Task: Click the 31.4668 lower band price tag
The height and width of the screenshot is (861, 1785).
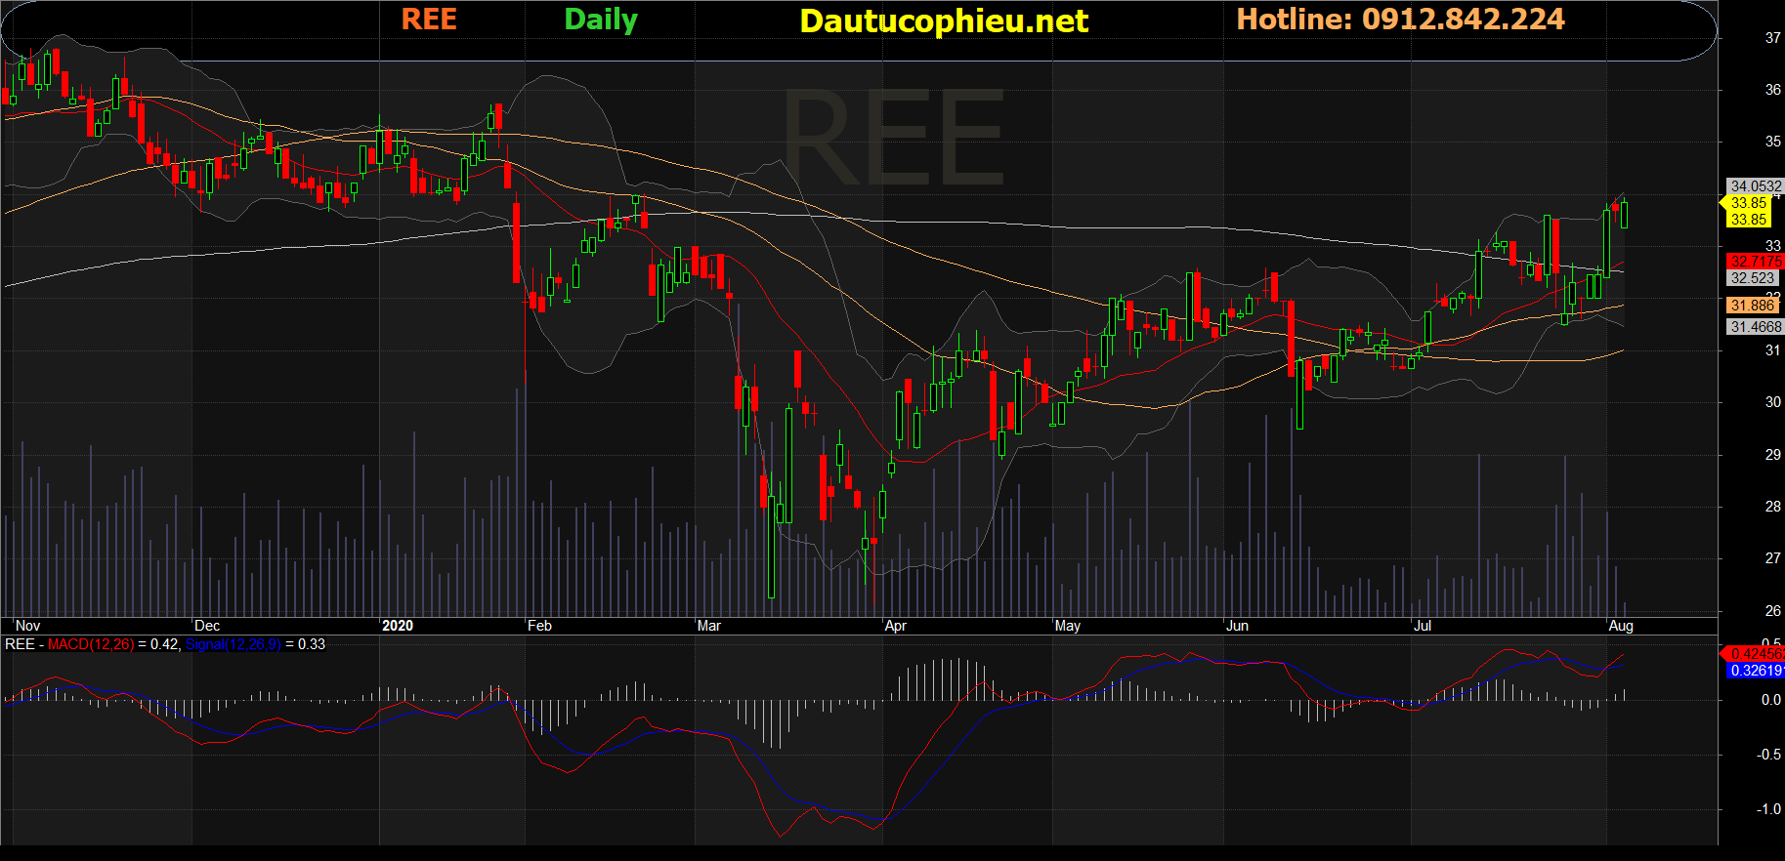Action: pyautogui.click(x=1756, y=327)
